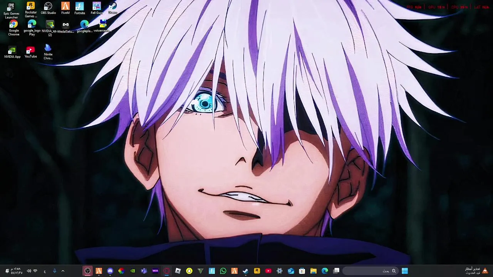Select the OBS Studio desktop icon
Screen dimensions: 493x277
coord(48,8)
